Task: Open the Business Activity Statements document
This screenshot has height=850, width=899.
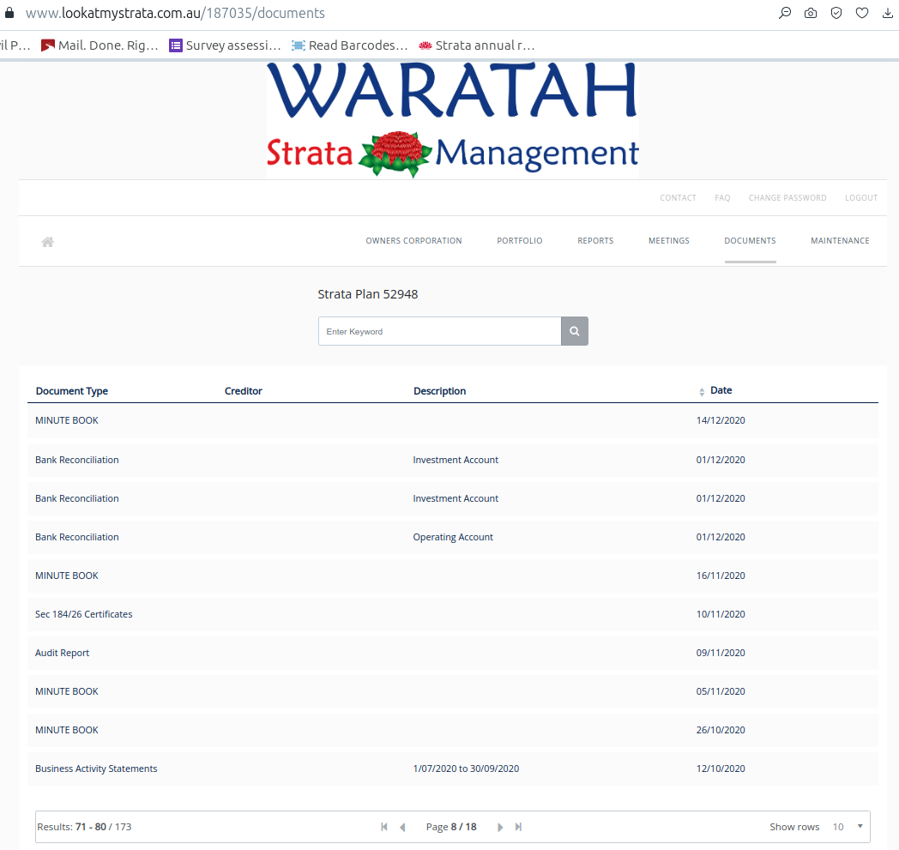Action: pos(96,769)
